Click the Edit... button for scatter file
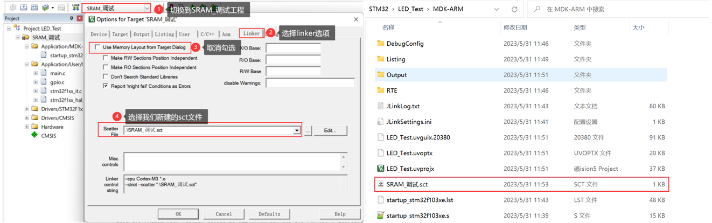Image resolution: width=712 pixels, height=223 pixels. pyautogui.click(x=330, y=130)
